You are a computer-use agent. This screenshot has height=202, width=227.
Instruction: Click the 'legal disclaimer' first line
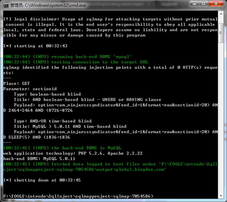(x=110, y=19)
